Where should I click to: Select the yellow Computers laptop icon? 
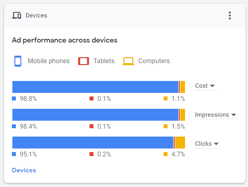pyautogui.click(x=128, y=61)
